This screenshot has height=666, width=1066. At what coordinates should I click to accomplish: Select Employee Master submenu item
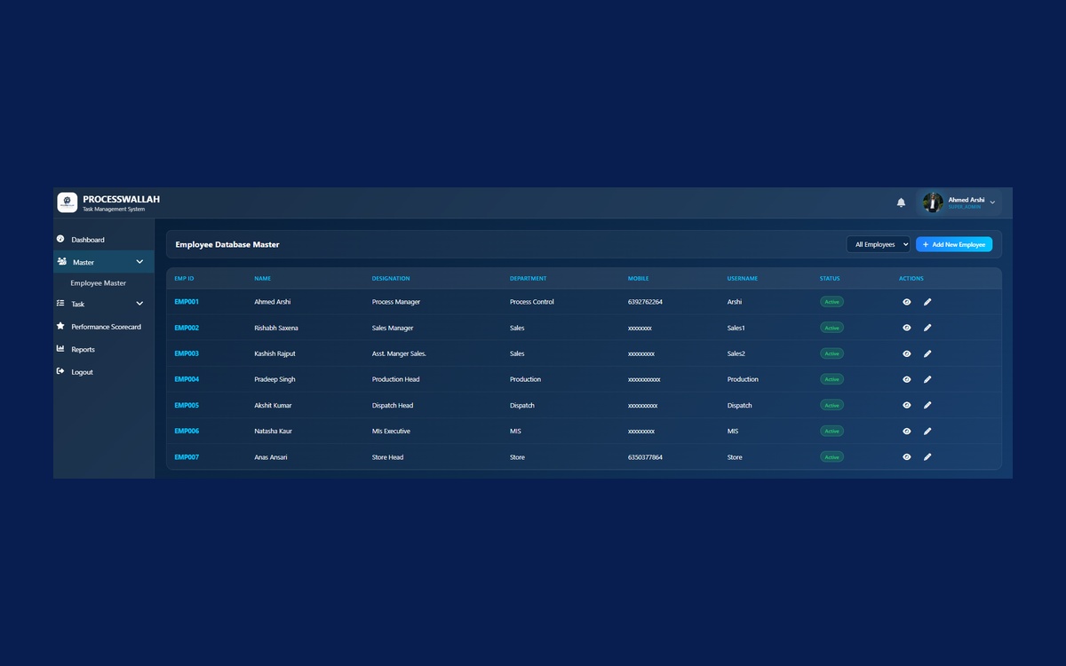99,283
